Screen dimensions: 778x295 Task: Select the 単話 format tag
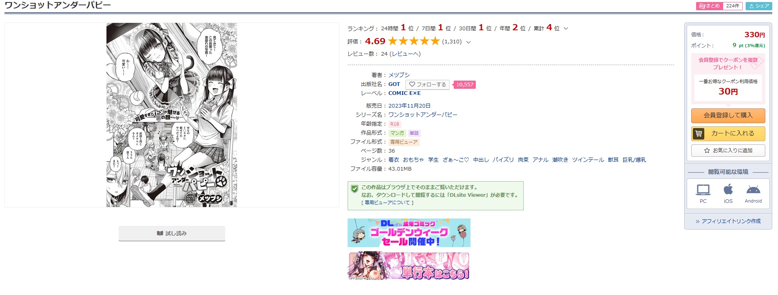tap(414, 133)
